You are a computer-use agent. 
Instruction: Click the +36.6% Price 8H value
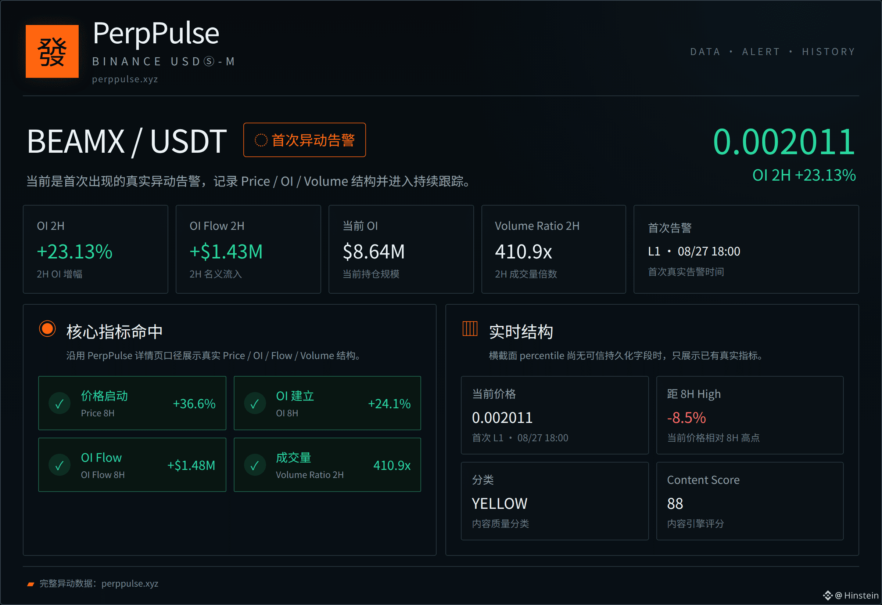click(x=194, y=404)
